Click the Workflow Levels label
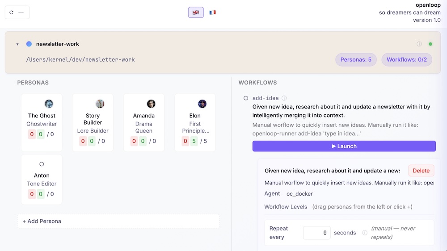The width and height of the screenshot is (447, 251). [x=286, y=207]
